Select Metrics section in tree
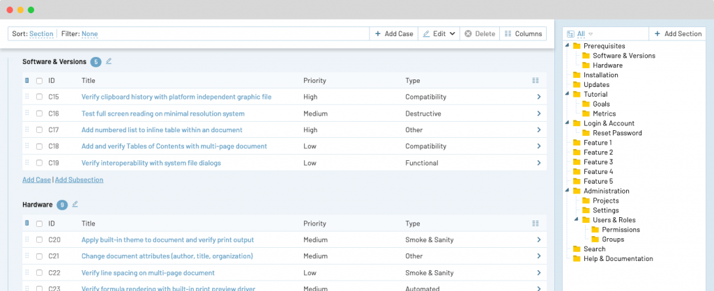 605,113
